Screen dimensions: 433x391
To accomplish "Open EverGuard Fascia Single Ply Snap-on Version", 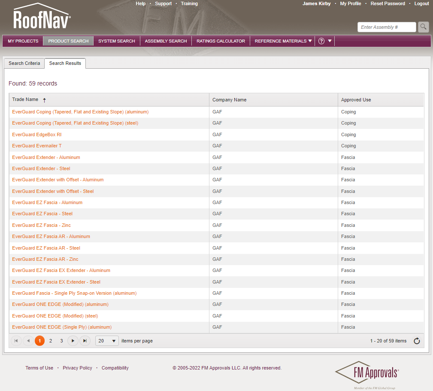I will click(74, 293).
